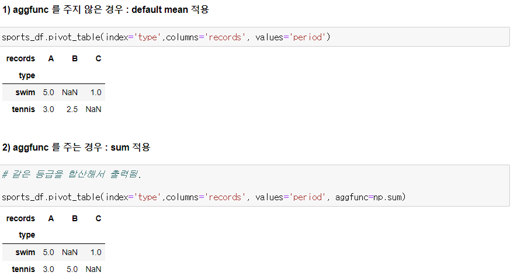
Task: Click the Korean comment line in second cell
Action: click(71, 174)
